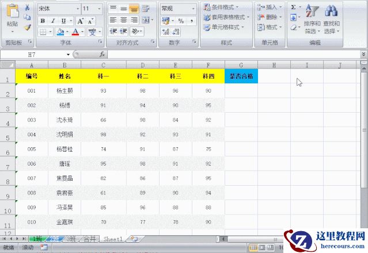Select column G header
Viewport: 368px width, 253px height.
[x=241, y=64]
